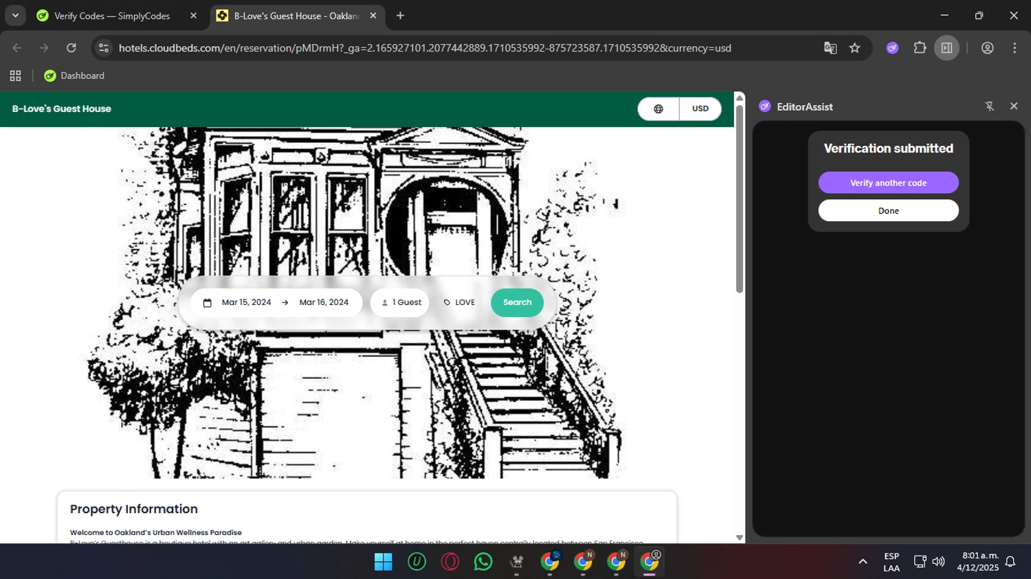Launch Opera from the taskbar
The width and height of the screenshot is (1031, 579).
coord(450,562)
